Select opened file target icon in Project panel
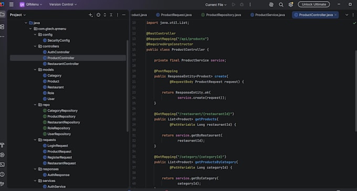The width and height of the screenshot is (357, 191). 98,15
